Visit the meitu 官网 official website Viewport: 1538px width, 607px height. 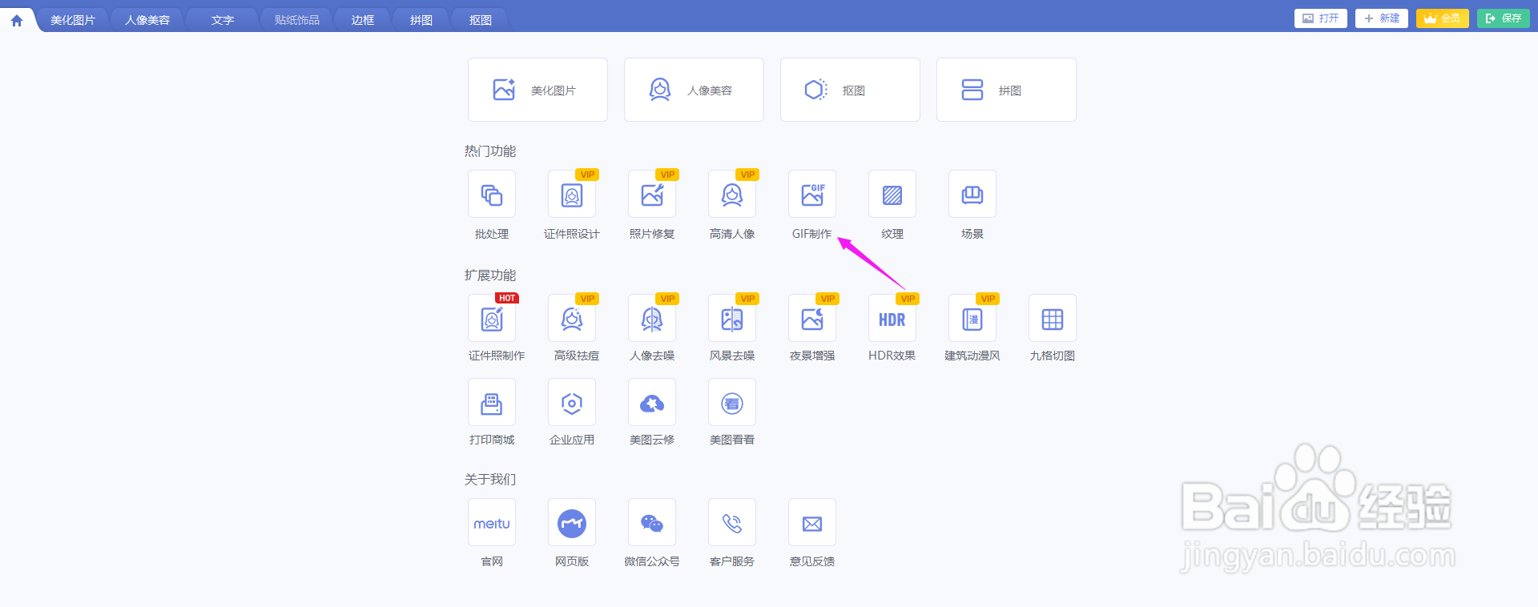click(492, 522)
